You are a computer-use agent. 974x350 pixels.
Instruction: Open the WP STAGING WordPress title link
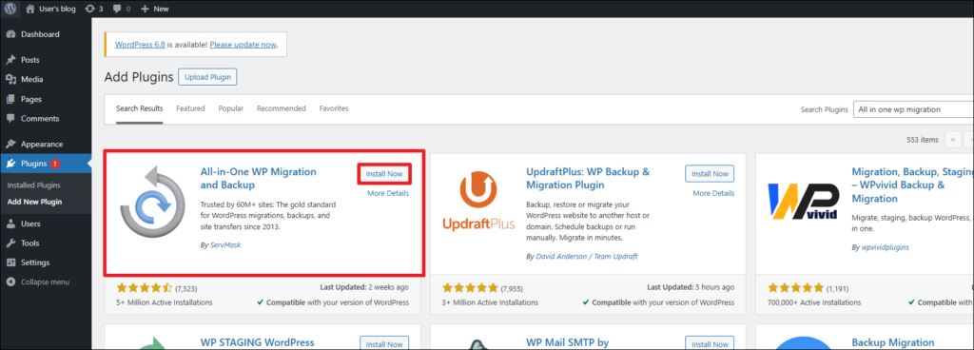coord(257,342)
